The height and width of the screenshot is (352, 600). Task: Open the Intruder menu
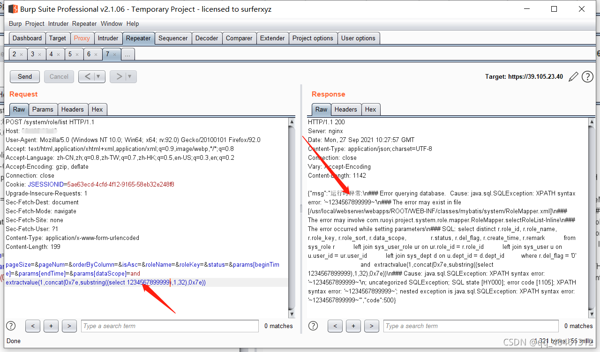click(x=59, y=23)
